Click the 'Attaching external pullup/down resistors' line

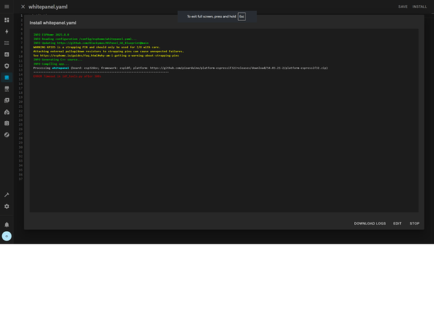(109, 52)
